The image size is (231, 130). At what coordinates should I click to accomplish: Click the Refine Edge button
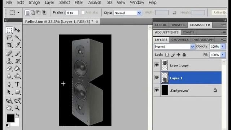[x=219, y=13]
